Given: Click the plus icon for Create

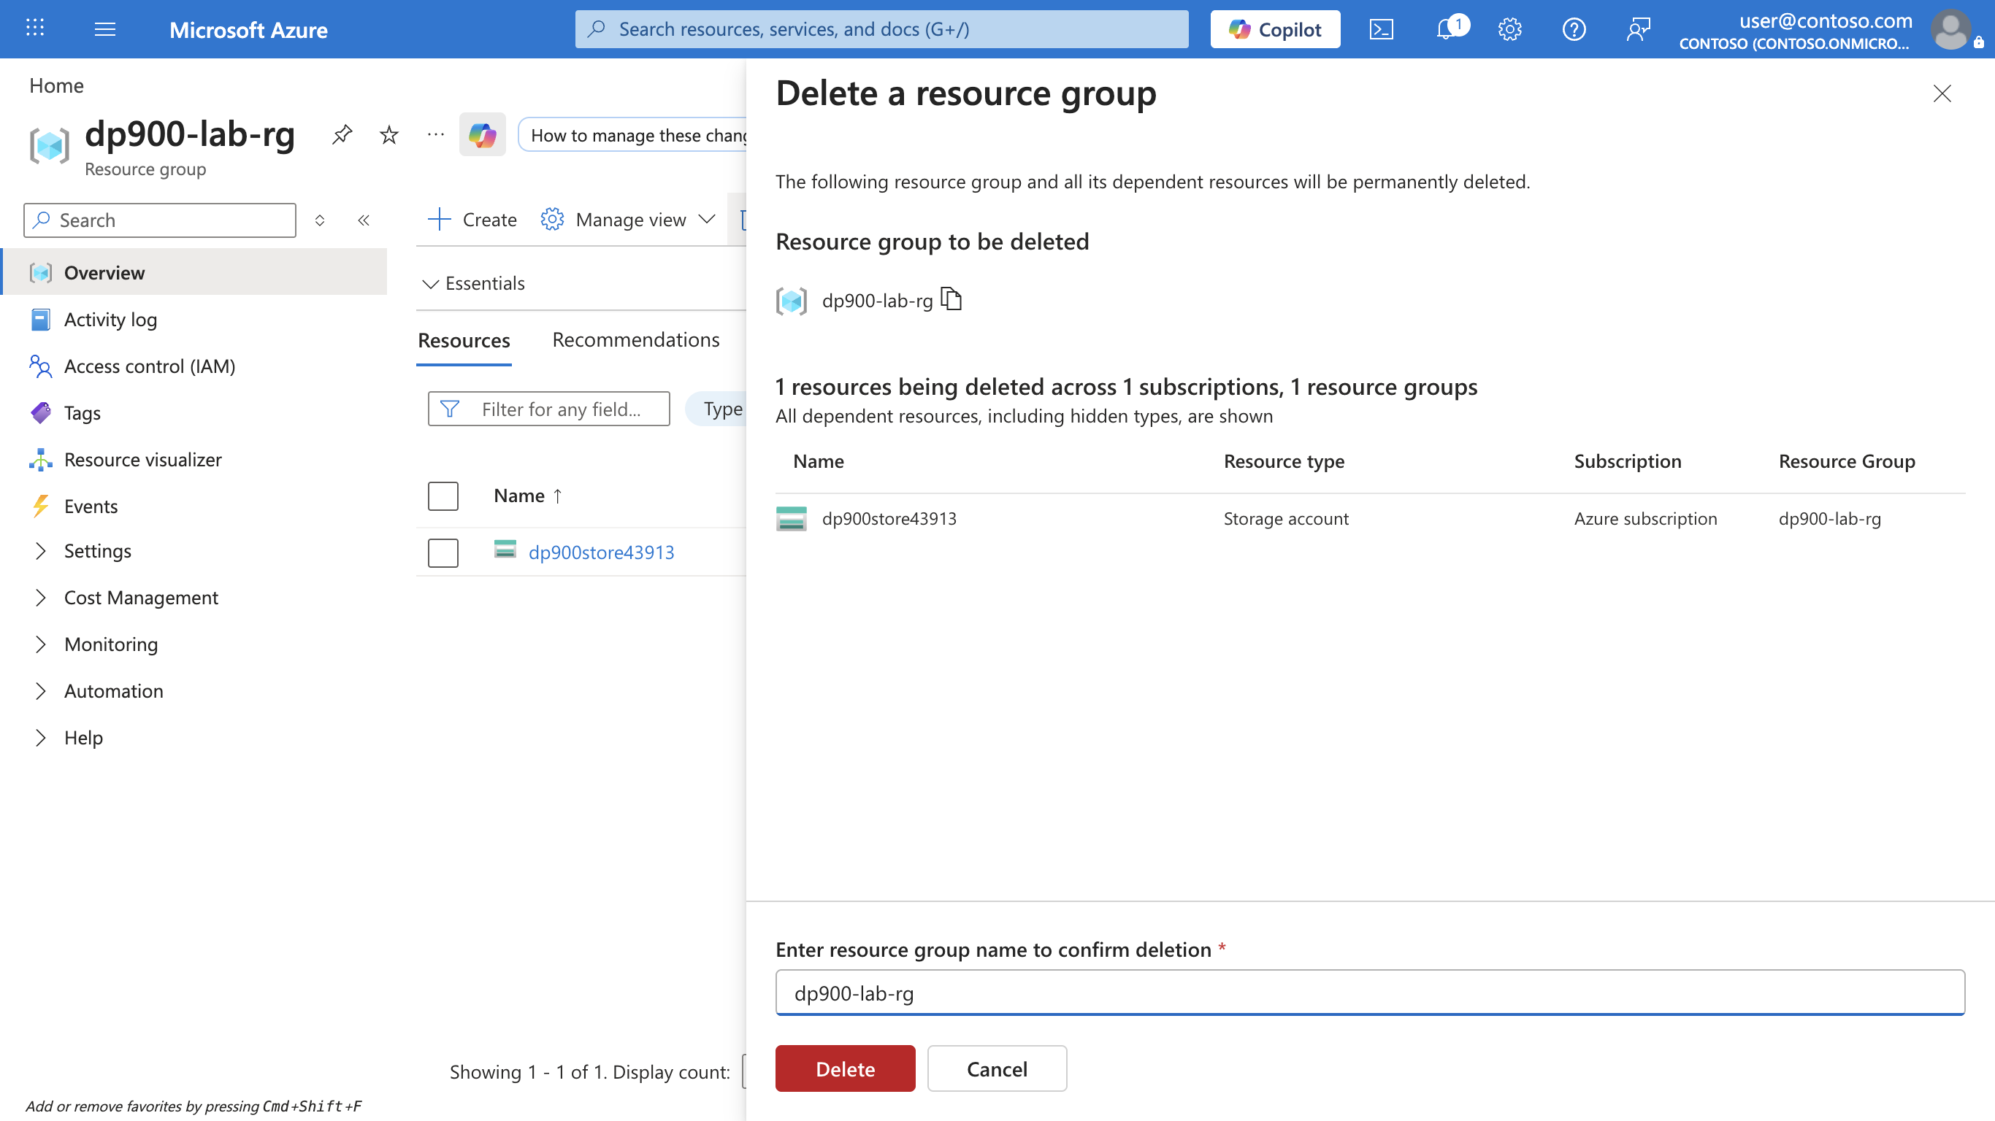Looking at the screenshot, I should (x=439, y=219).
